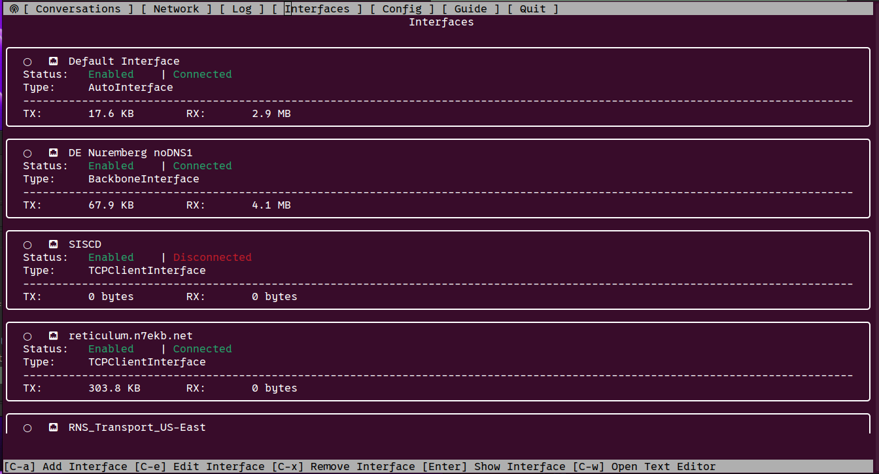Viewport: 879px width, 474px height.
Task: Click the Add Interface shortcut hint
Action: pos(65,467)
